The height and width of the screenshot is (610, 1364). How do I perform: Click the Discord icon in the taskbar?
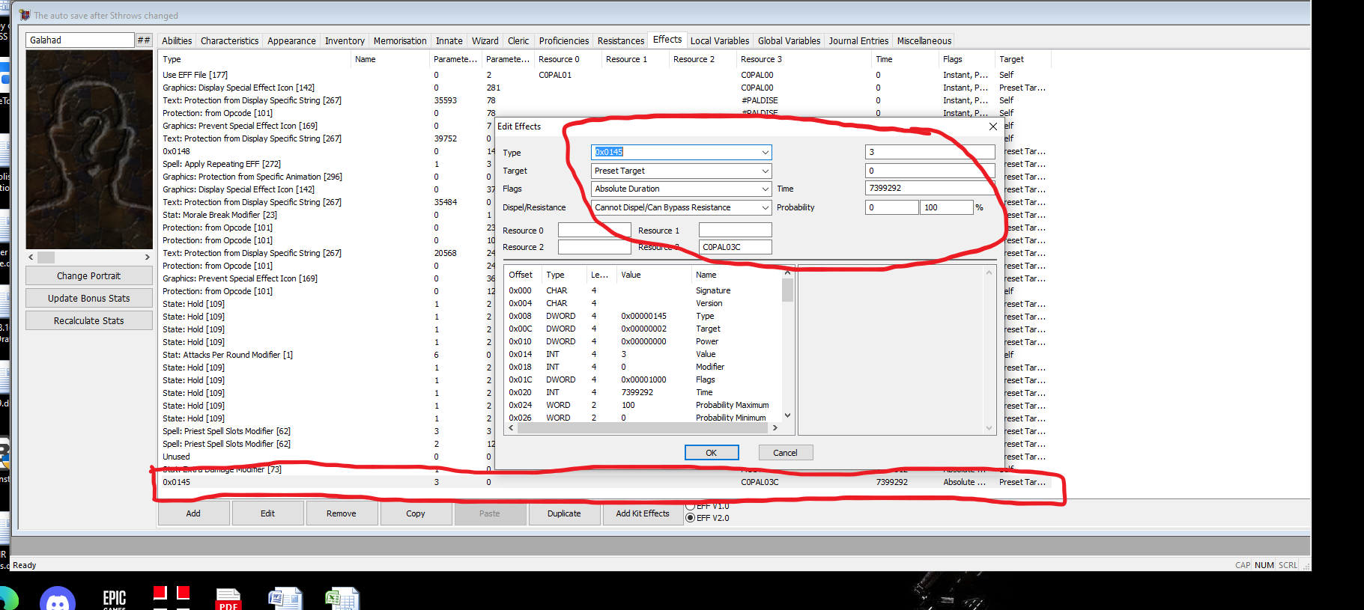pos(58,599)
